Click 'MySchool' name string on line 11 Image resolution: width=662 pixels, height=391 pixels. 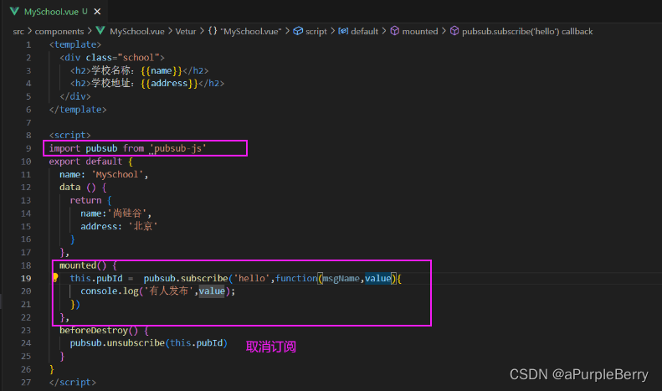click(x=117, y=174)
